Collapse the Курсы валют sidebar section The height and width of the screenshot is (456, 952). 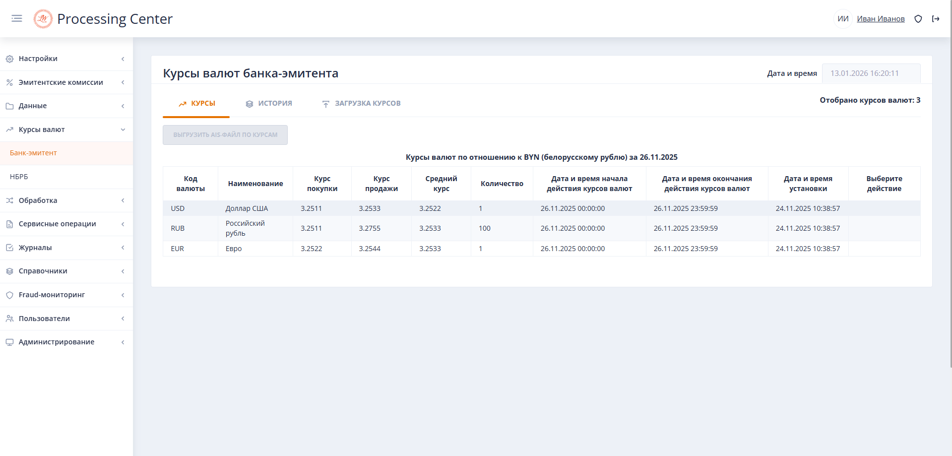pyautogui.click(x=123, y=130)
